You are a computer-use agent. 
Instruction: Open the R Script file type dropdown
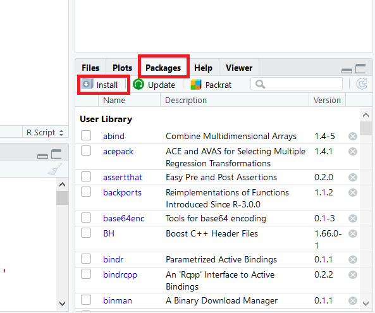45,132
